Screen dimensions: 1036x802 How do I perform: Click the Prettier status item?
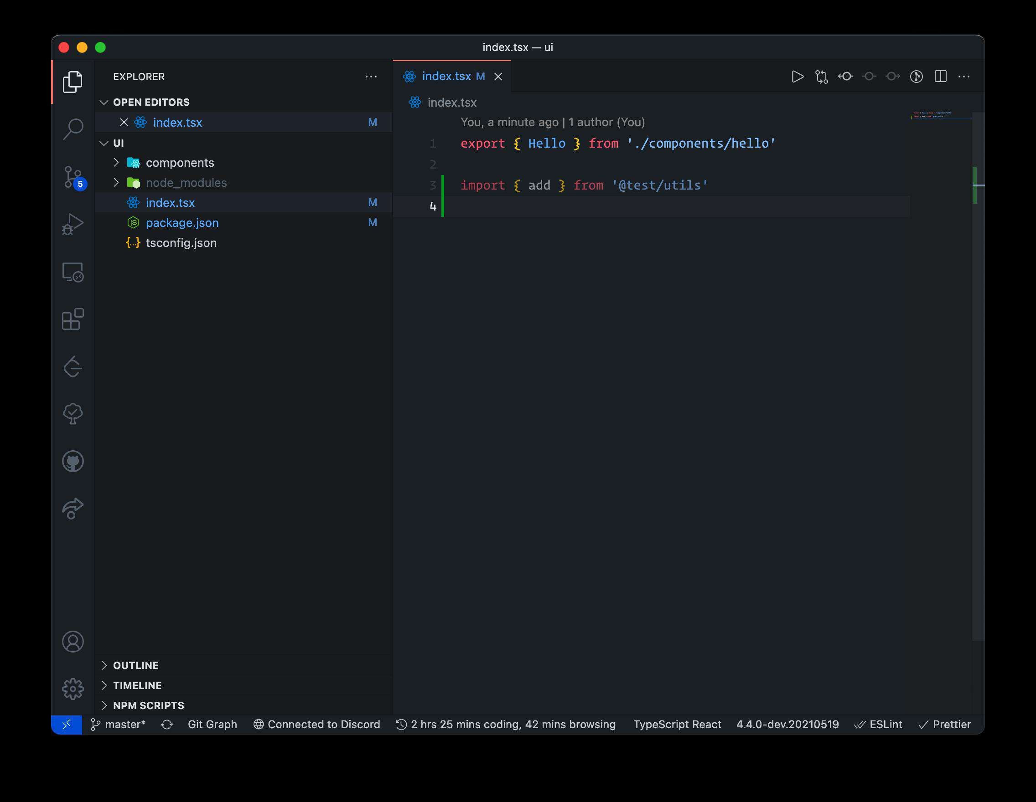(x=944, y=724)
